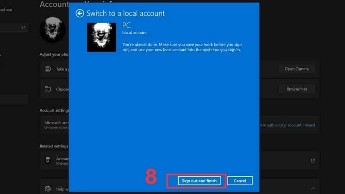Image resolution: width=345 pixels, height=194 pixels.
Task: Click the folder icon beside Choose a file
Action: [x=48, y=89]
